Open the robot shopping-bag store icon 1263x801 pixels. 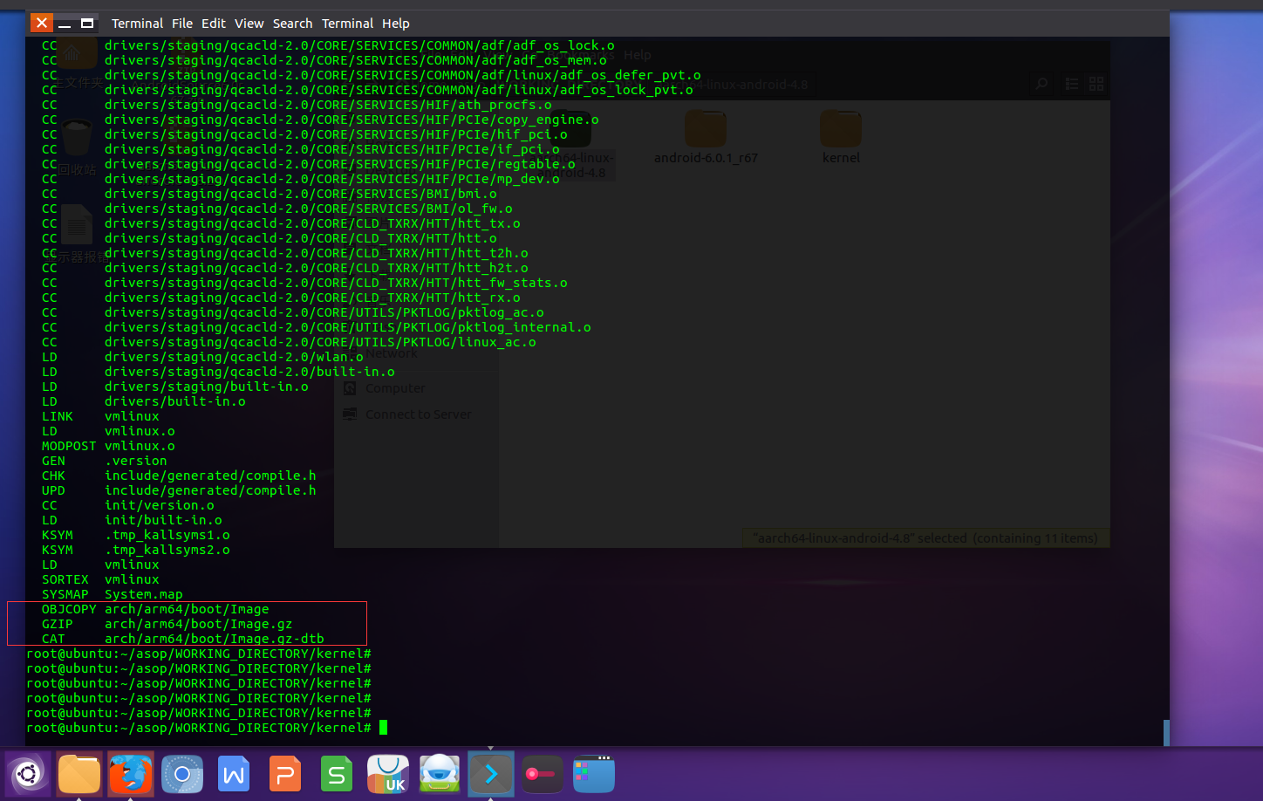pyautogui.click(x=440, y=774)
